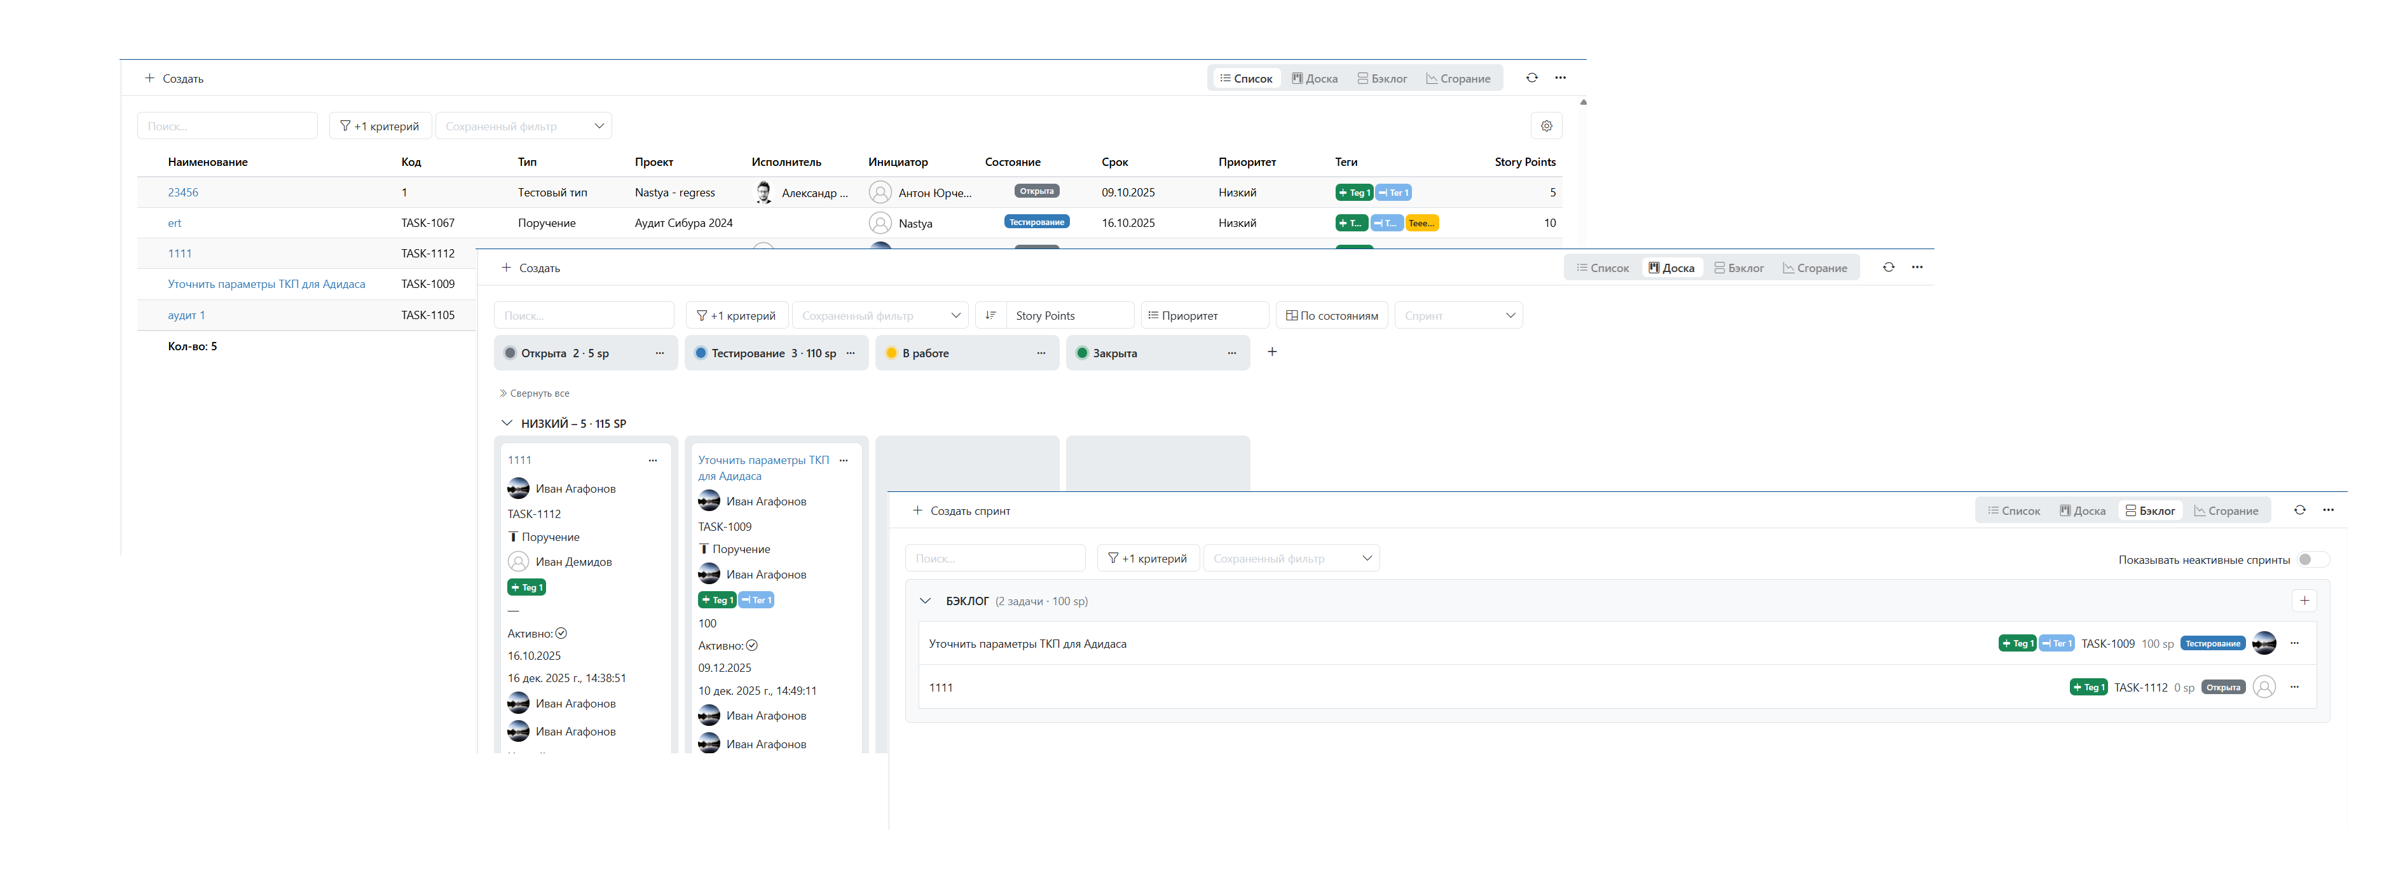Image resolution: width=2403 pixels, height=888 pixels.
Task: Open ellipsis menu for TASK-1009 backlog row
Action: [2295, 644]
